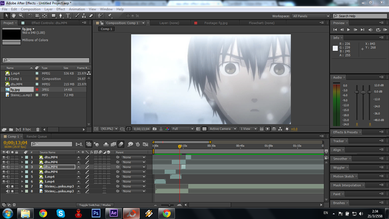This screenshot has width=389, height=219.
Task: Switch to Effect Controls dtu.MP4 tab
Action: 49,23
